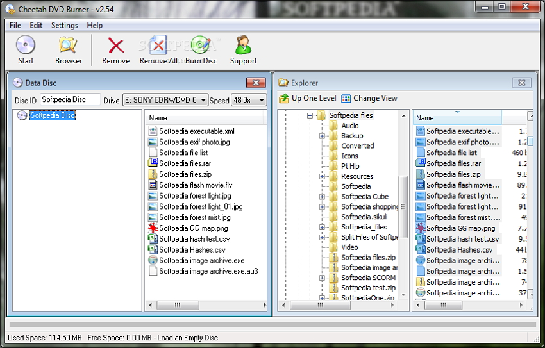This screenshot has height=348, width=545.
Task: Expand the Softpedia_files folder node
Action: pos(322,227)
